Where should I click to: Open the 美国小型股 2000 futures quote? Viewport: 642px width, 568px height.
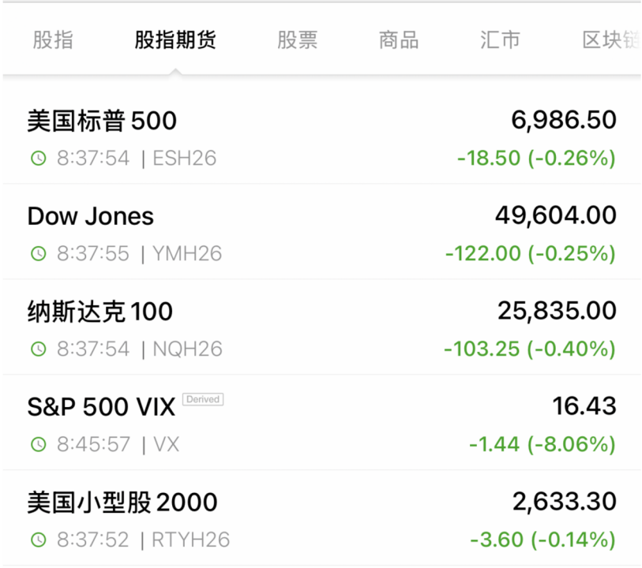(x=122, y=503)
